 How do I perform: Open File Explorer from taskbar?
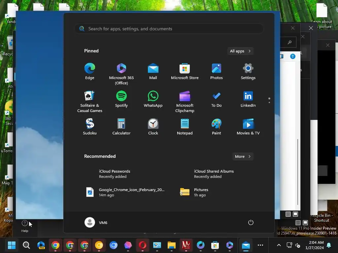click(x=172, y=245)
